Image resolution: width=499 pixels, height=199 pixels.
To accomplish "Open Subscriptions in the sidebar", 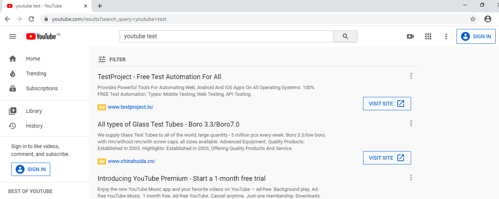I will pyautogui.click(x=42, y=88).
